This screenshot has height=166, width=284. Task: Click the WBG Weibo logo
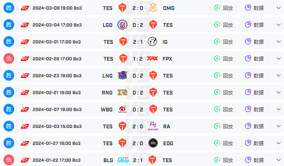tap(122, 109)
